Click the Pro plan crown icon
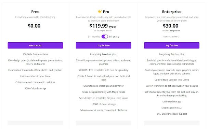 point(100,12)
